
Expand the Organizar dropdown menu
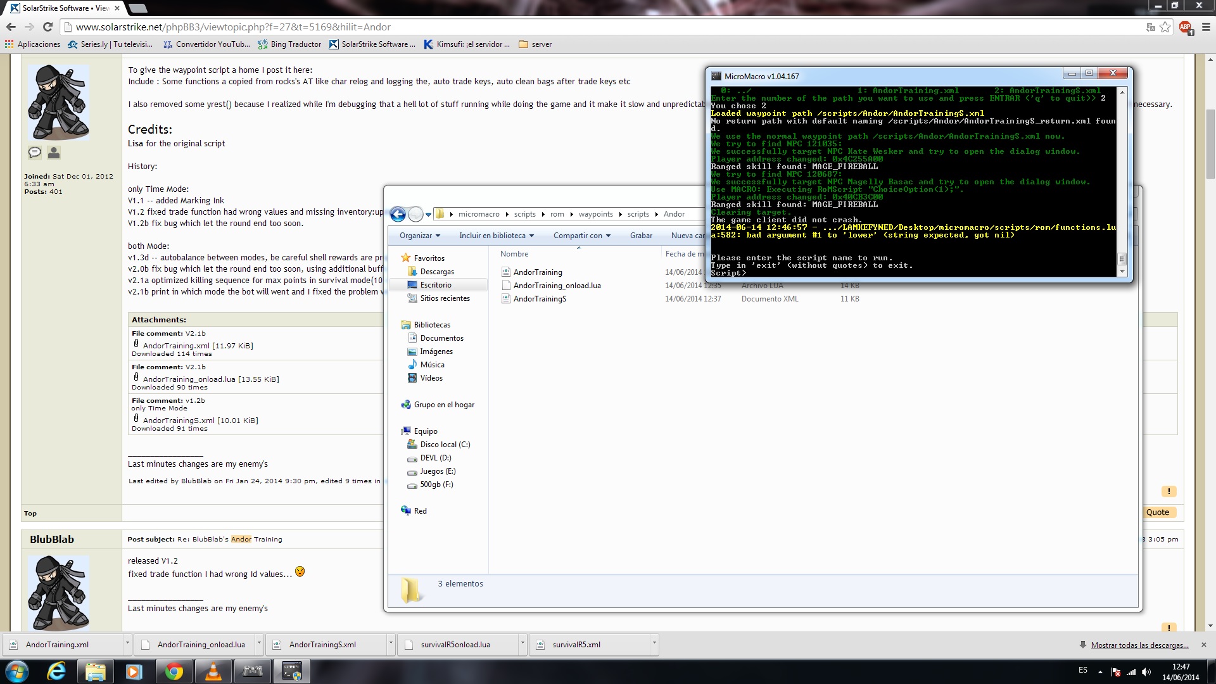click(419, 236)
